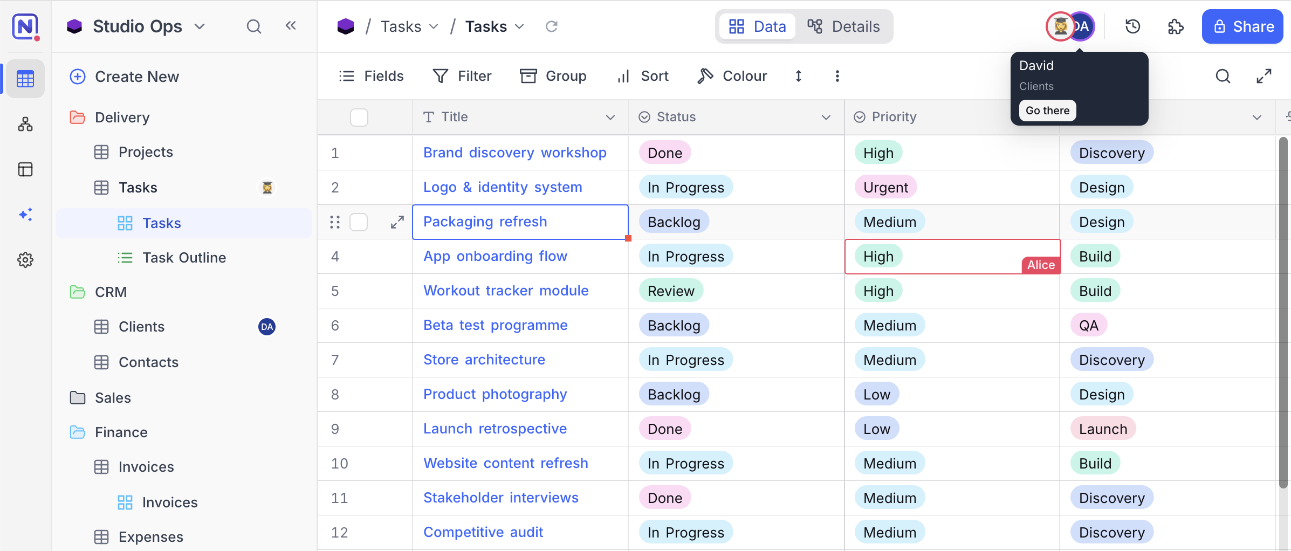Click Alice's avatar in top bar
1291x551 pixels.
coord(1060,26)
